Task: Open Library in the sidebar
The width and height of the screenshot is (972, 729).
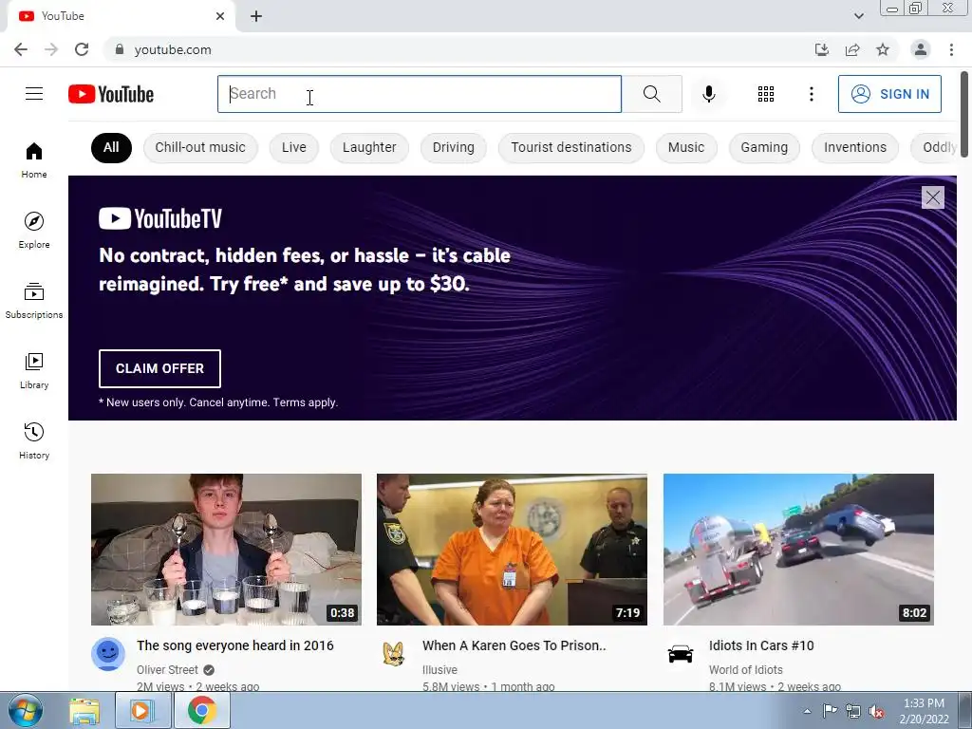Action: click(34, 371)
